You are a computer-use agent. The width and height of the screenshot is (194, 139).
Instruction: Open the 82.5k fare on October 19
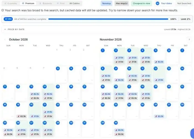(x=22, y=116)
